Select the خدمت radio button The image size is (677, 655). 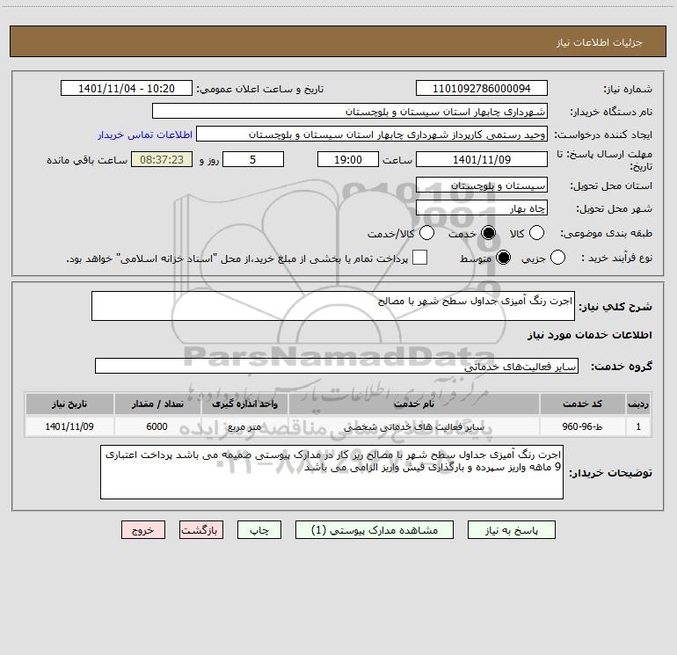click(x=488, y=233)
